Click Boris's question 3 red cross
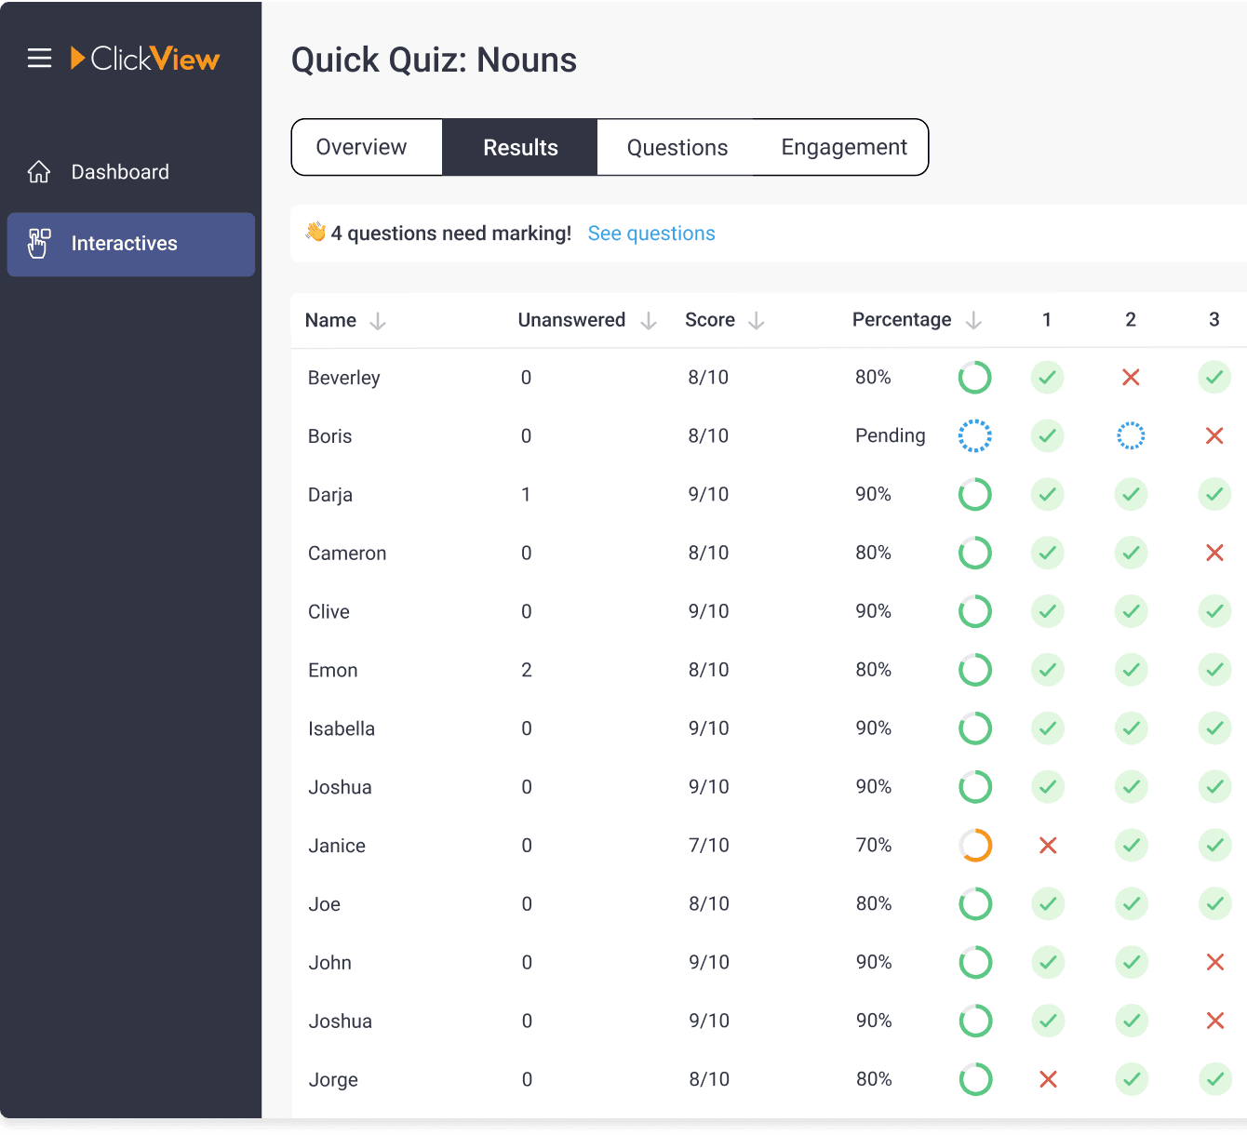This screenshot has height=1135, width=1247. (x=1214, y=435)
